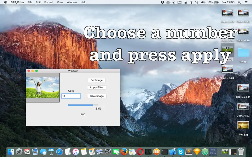The width and height of the screenshot is (252, 157).
Task: Open FaceTime in the dock
Action: click(x=116, y=152)
